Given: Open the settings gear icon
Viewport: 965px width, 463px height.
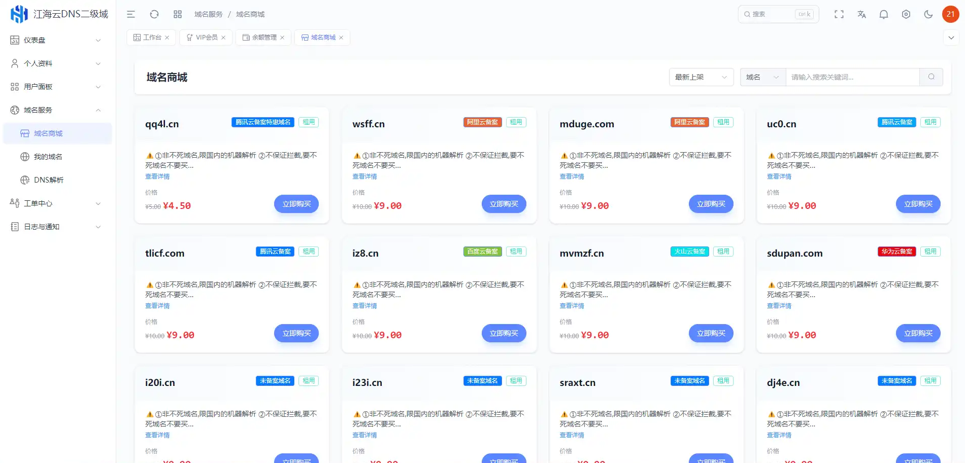Looking at the screenshot, I should pyautogui.click(x=906, y=14).
